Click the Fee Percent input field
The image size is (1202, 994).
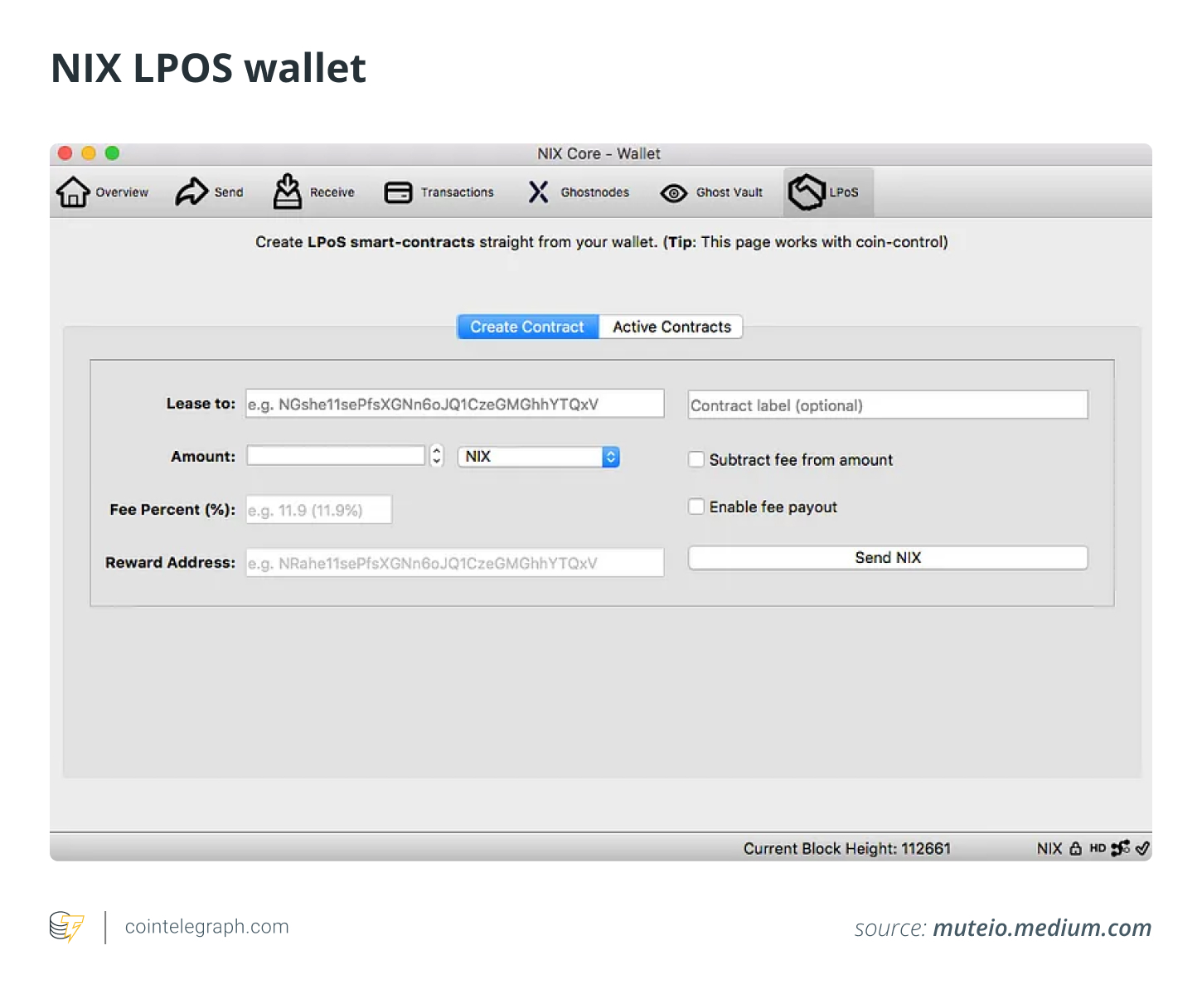click(x=317, y=509)
